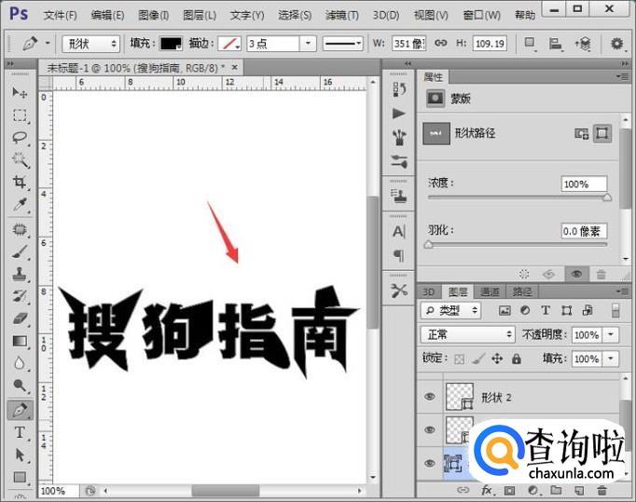Toggle mask visibility in Properties panel
Viewport: 636px width, 502px height.
point(576,275)
